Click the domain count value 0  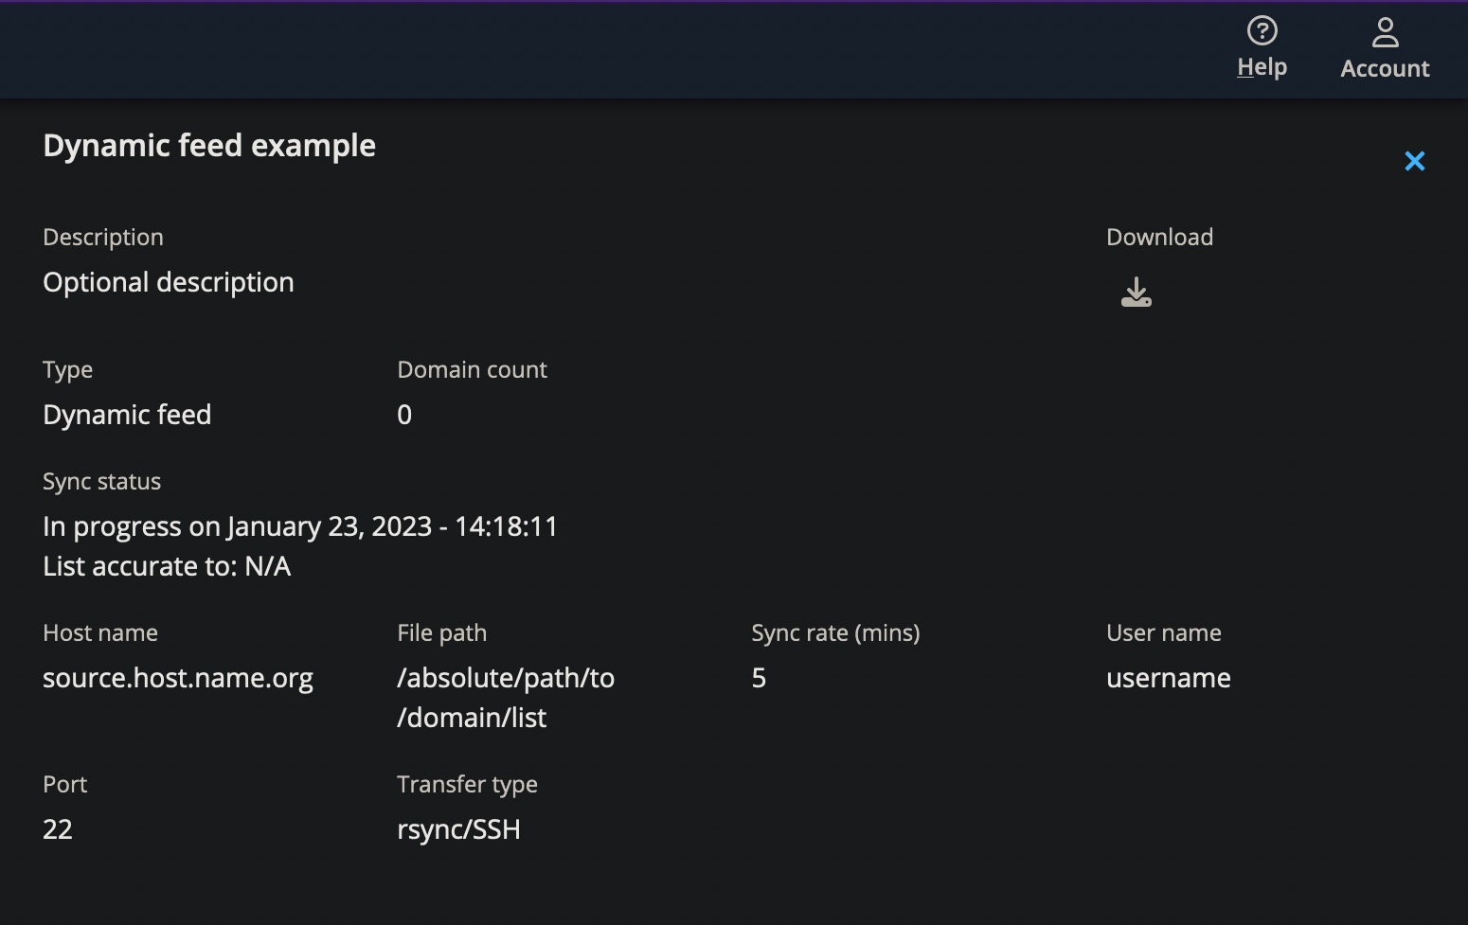[404, 415]
